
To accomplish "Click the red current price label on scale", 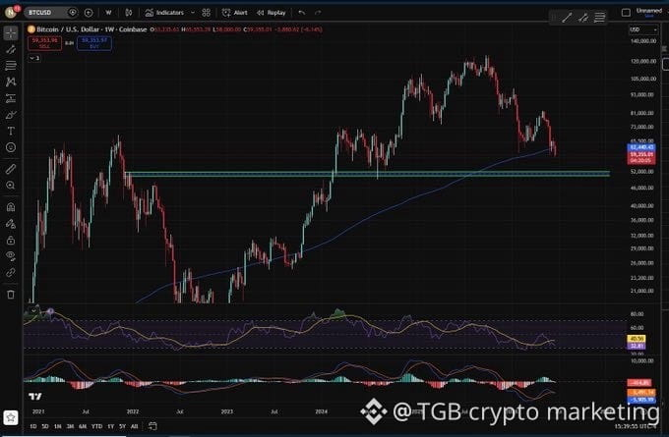I will point(641,157).
